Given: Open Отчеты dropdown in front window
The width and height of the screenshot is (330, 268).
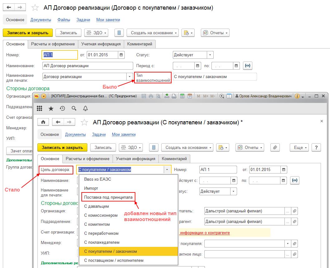Looking at the screenshot, I should (250, 147).
